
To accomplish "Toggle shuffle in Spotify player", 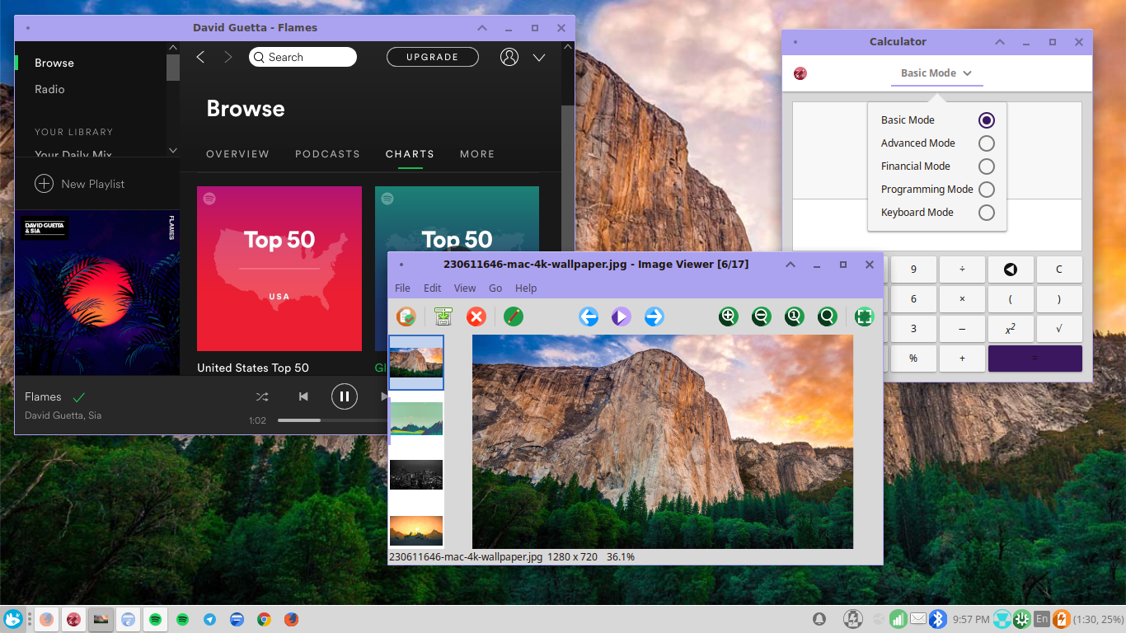I will click(262, 396).
